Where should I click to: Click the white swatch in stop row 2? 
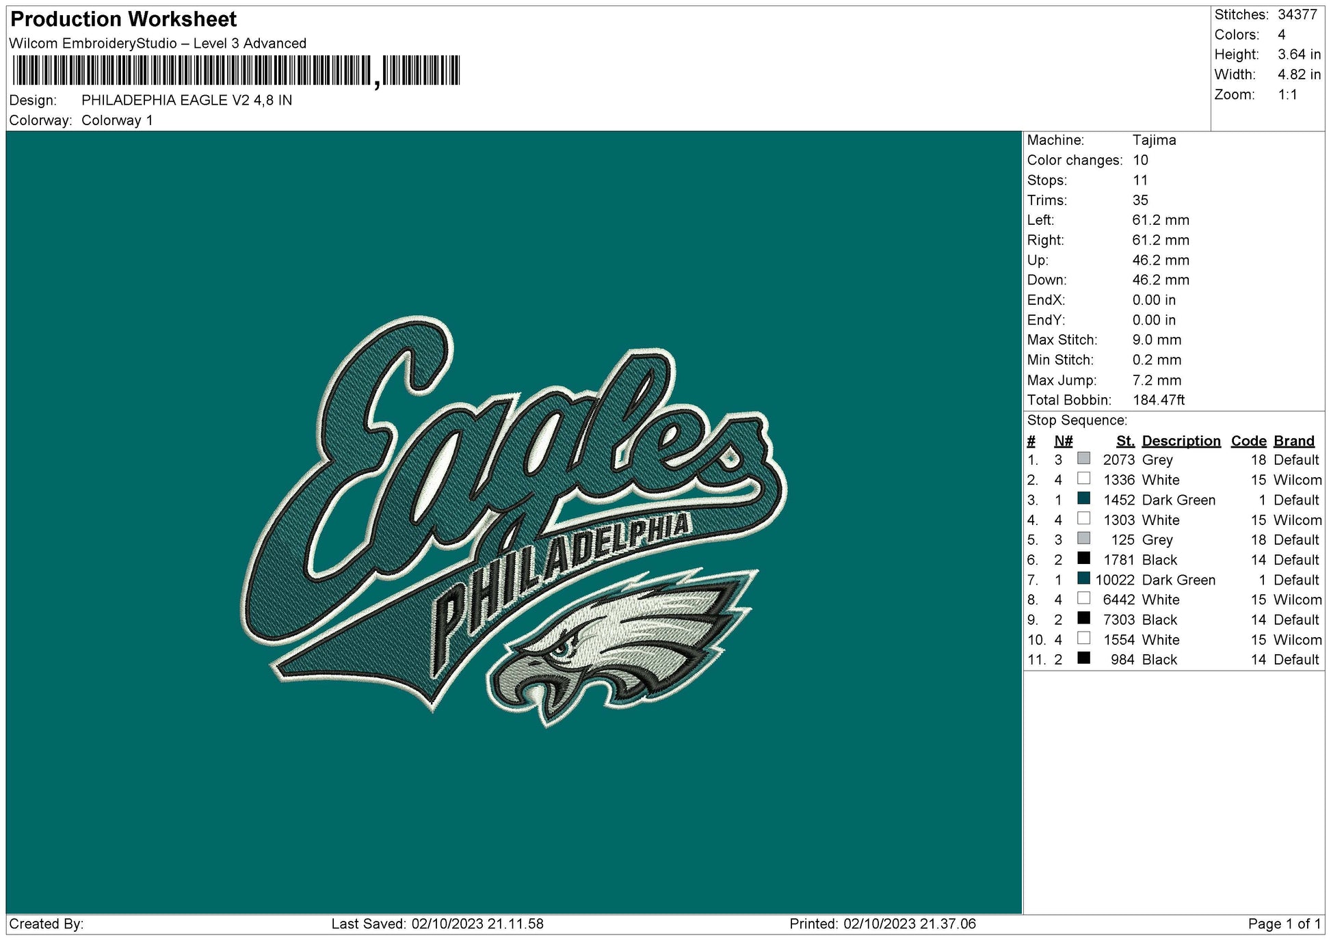pos(1083,479)
